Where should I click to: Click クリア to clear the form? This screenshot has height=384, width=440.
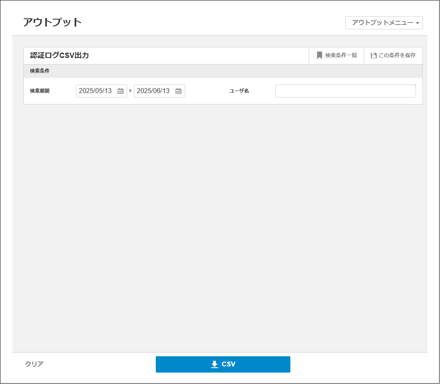[x=34, y=364]
